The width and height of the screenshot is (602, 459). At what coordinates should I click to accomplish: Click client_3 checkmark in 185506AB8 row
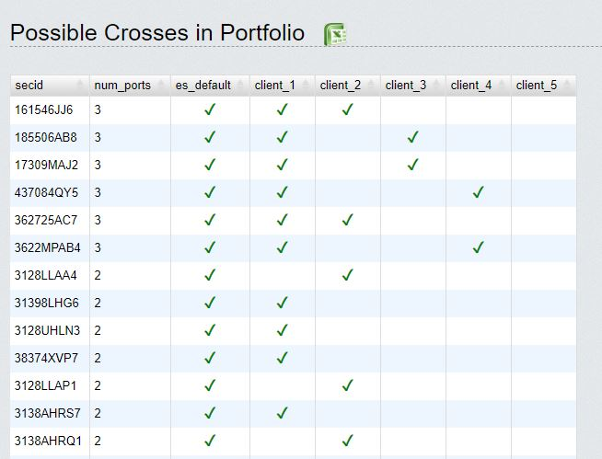[412, 138]
